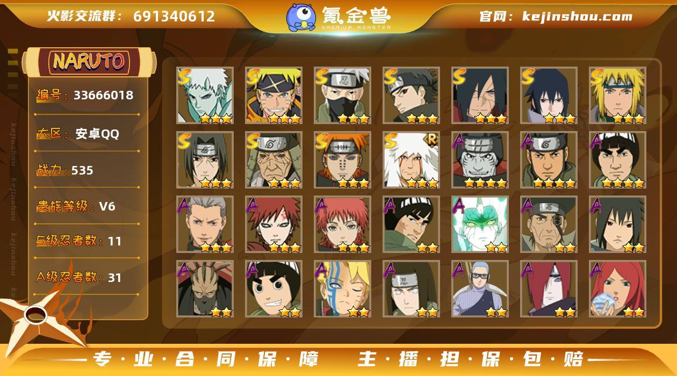Screen dimensions: 677x376
Task: Select the red-haired ninja with forehead tattoo
Action: click(273, 225)
